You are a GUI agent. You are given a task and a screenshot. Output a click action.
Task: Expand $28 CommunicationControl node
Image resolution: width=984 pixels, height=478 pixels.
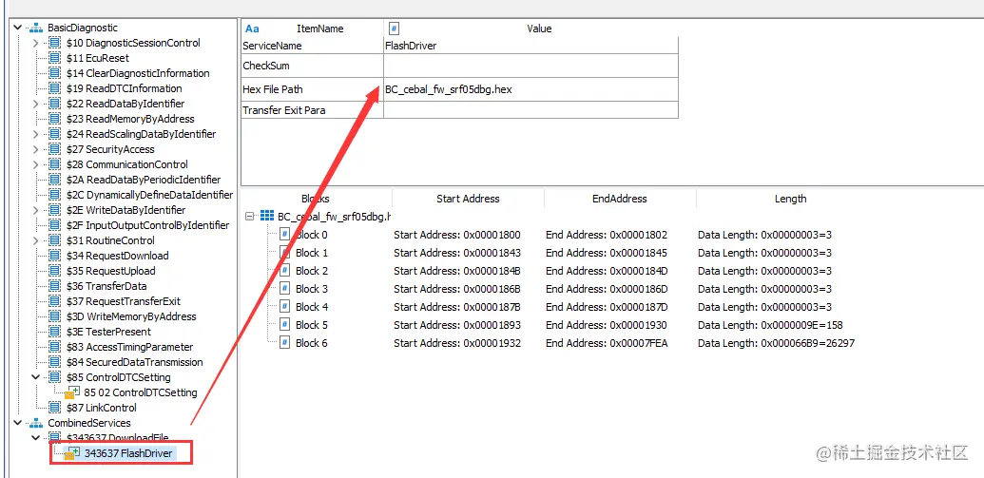36,165
